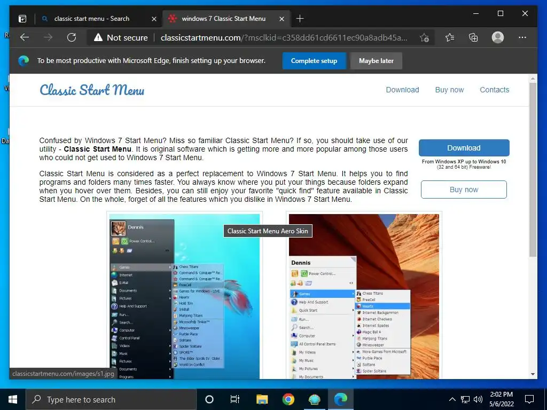Close the windows 7 Classic Start Menu tab
547x410 pixels.
pos(282,19)
